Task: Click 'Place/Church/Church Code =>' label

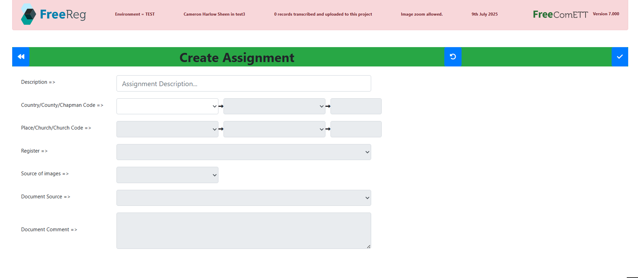Action: click(56, 128)
